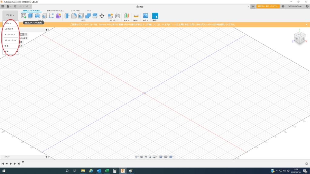The height and width of the screenshot is (174, 310).
Task: Click the ViewCube
Action: coord(300,38)
